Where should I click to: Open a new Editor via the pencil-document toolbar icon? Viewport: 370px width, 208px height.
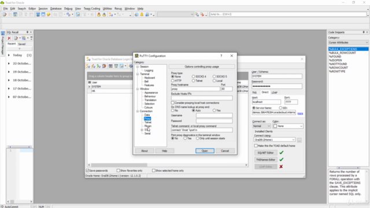coord(5,14)
